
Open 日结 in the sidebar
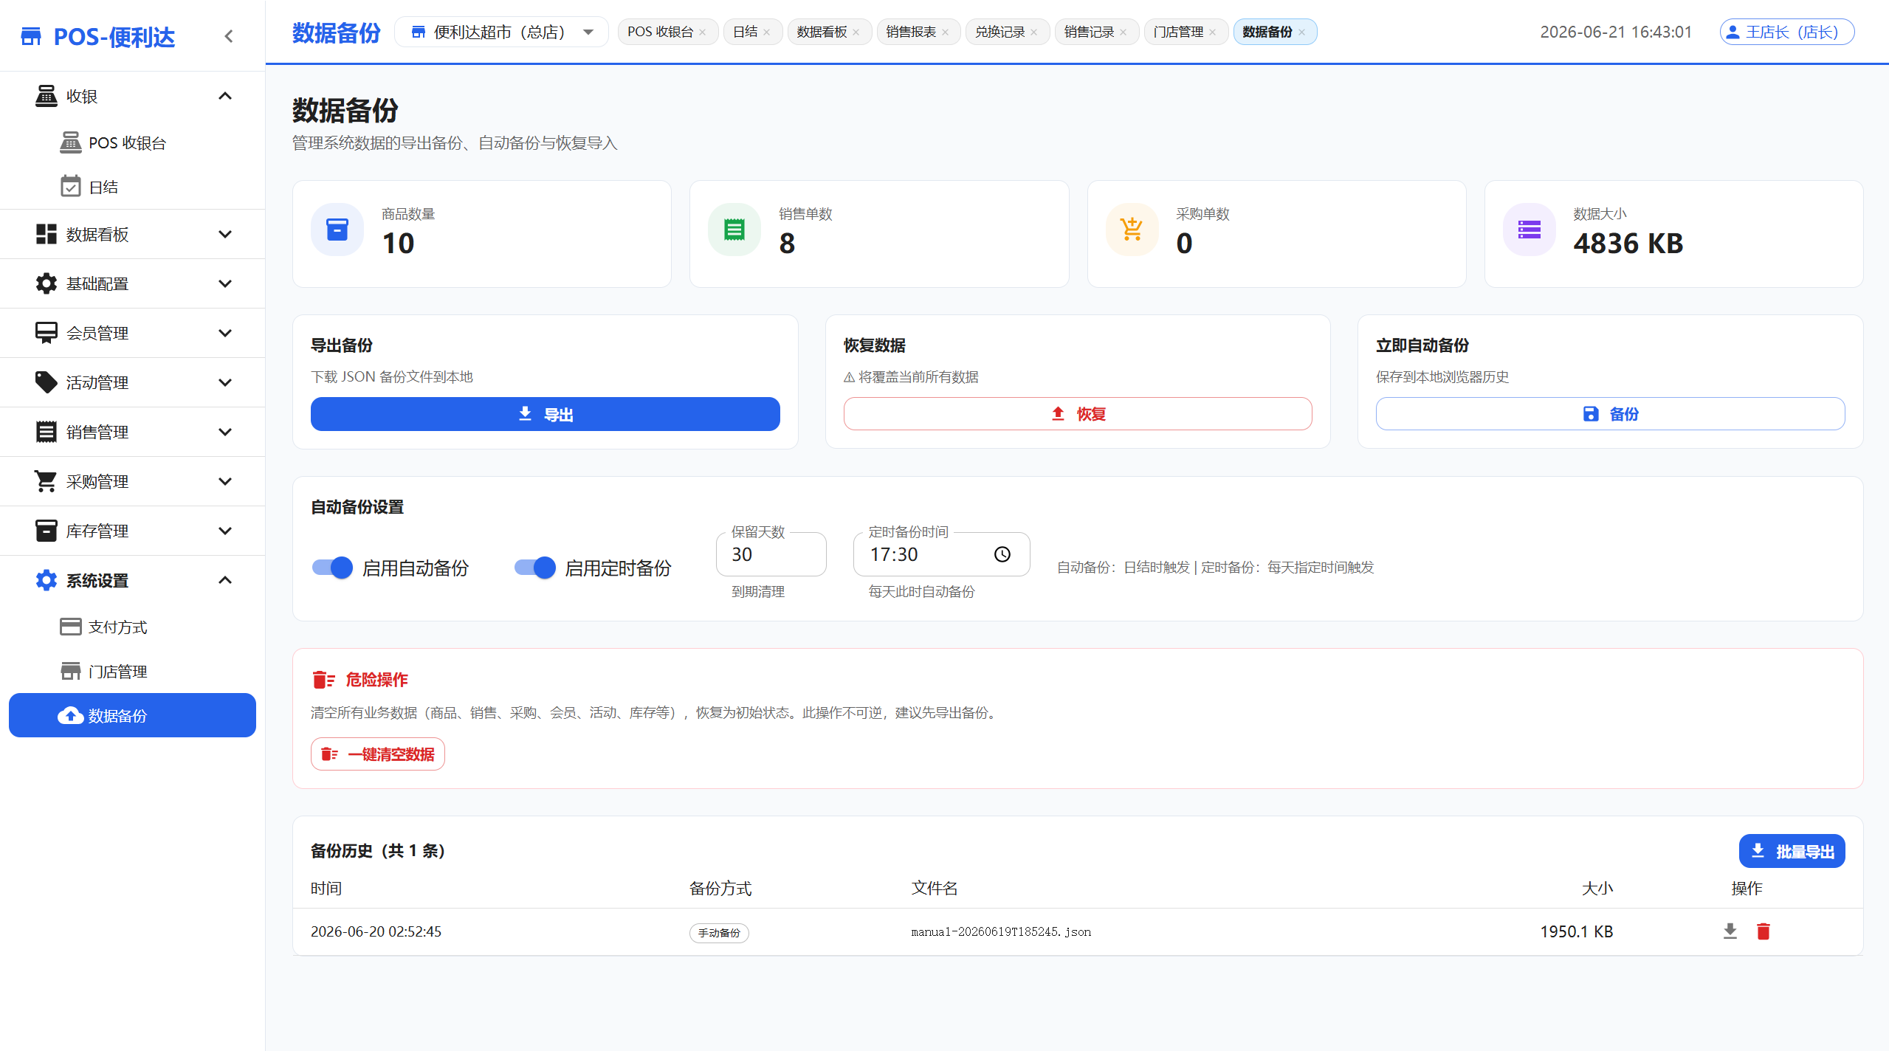pos(133,187)
